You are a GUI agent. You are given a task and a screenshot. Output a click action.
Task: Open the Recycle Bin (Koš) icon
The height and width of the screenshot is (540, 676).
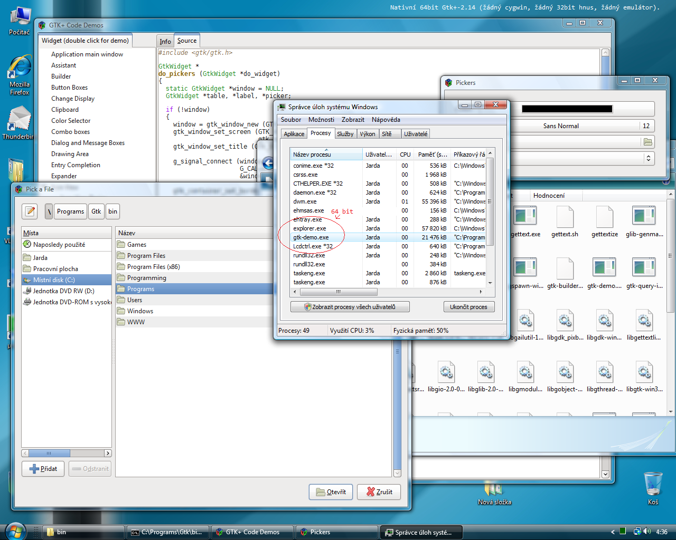pos(653,488)
